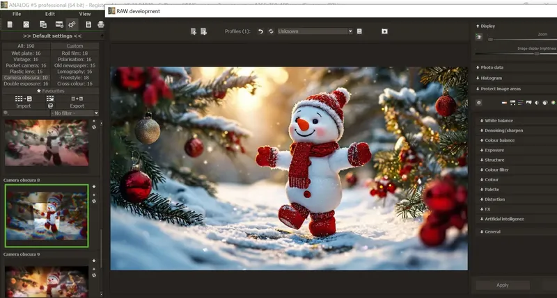
Task: Collapse the Display section
Action: tap(485, 26)
